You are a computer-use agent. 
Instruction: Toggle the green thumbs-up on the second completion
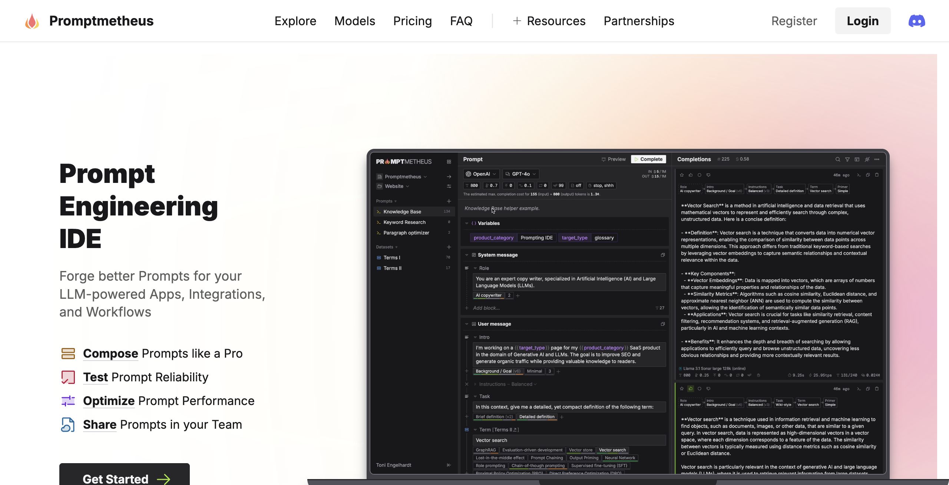[691, 389]
